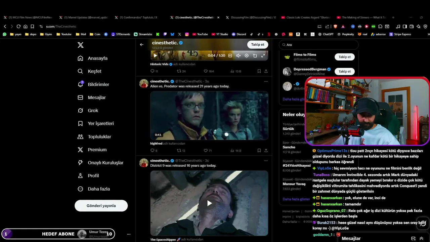Viewport: 430px width, 242px height.
Task: Share the Alien vs. Predator post
Action: [x=266, y=151]
